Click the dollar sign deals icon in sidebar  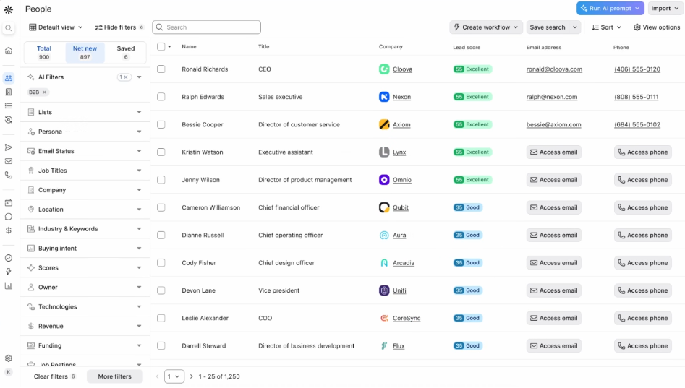pos(9,230)
